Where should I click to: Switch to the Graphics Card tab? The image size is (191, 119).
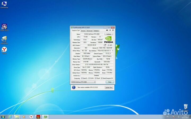pos(76,31)
